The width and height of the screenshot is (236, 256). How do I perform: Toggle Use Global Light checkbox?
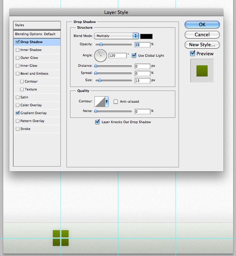[134, 55]
